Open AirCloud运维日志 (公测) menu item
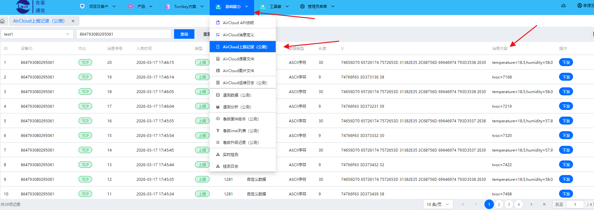 [x=243, y=83]
